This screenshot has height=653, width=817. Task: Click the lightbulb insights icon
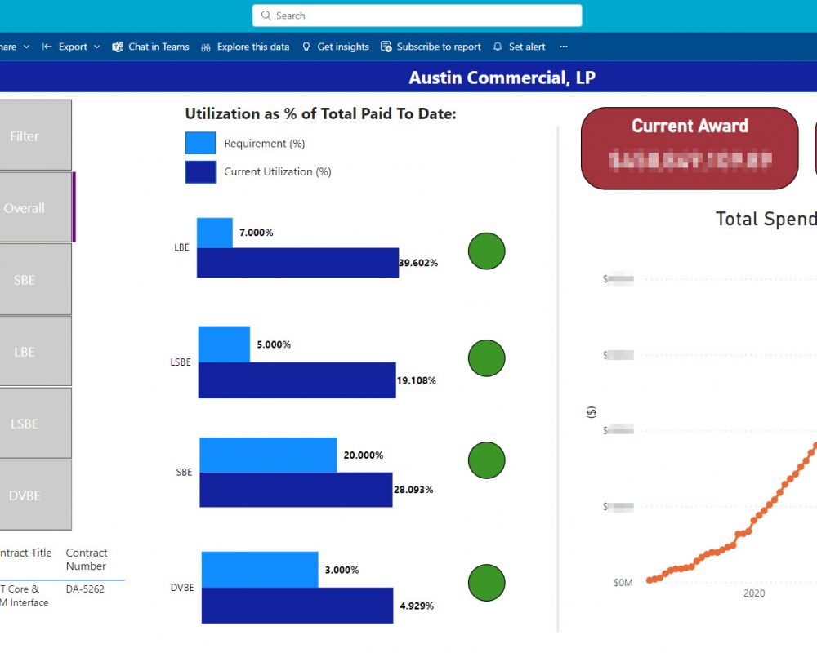point(306,47)
